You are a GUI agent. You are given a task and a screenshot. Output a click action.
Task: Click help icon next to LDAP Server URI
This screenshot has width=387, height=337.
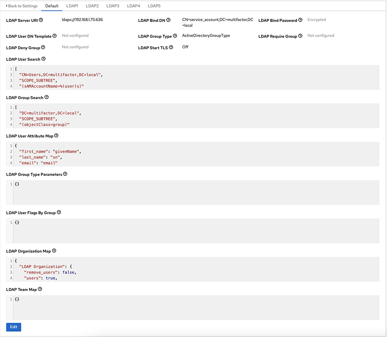41,20
